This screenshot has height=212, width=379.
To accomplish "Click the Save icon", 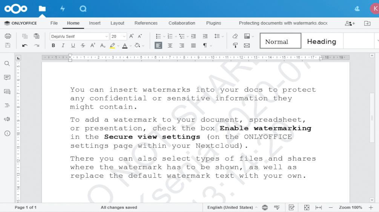I will pyautogui.click(x=8, y=45).
